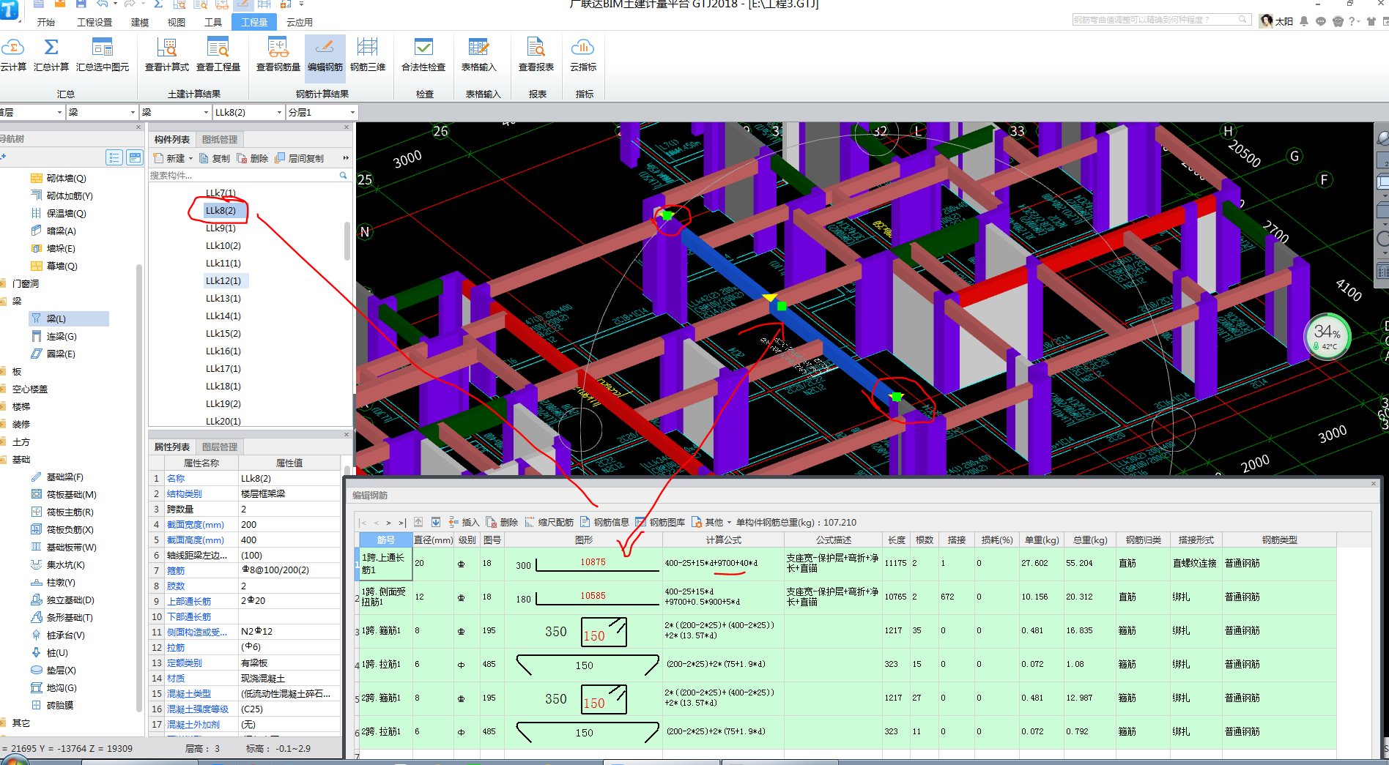Switch navigation tree to panel view icon
The image size is (1389, 765).
pos(135,157)
